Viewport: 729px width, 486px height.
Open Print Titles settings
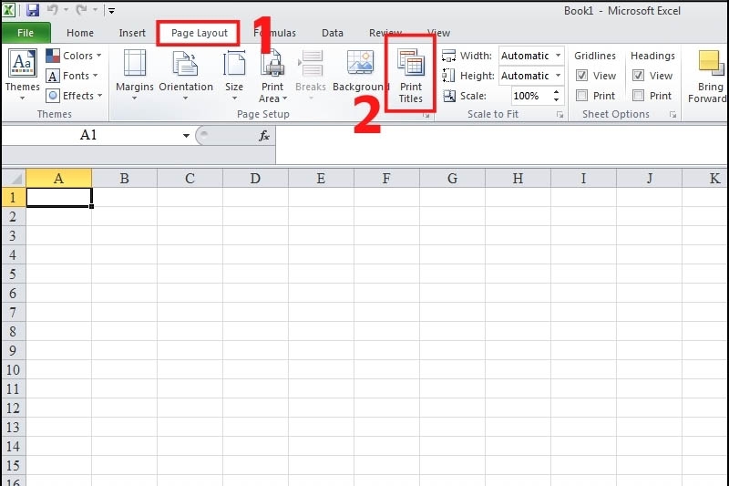pyautogui.click(x=411, y=76)
